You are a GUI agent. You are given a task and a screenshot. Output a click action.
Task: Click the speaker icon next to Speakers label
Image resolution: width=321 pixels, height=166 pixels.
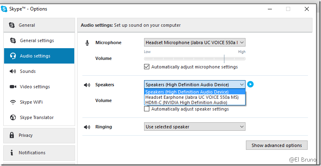[x=87, y=85]
